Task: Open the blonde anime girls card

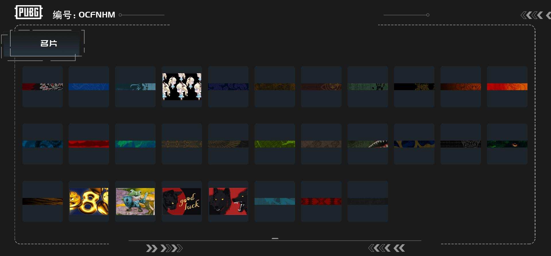Action: (182, 87)
